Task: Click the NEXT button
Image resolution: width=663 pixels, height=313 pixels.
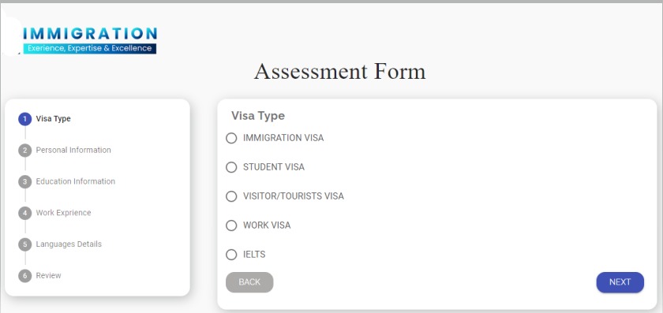Action: [620, 282]
